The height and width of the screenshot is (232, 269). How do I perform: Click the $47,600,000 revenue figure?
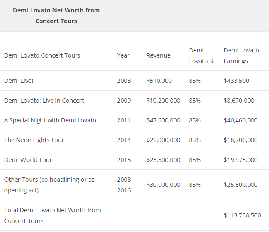tap(163, 120)
